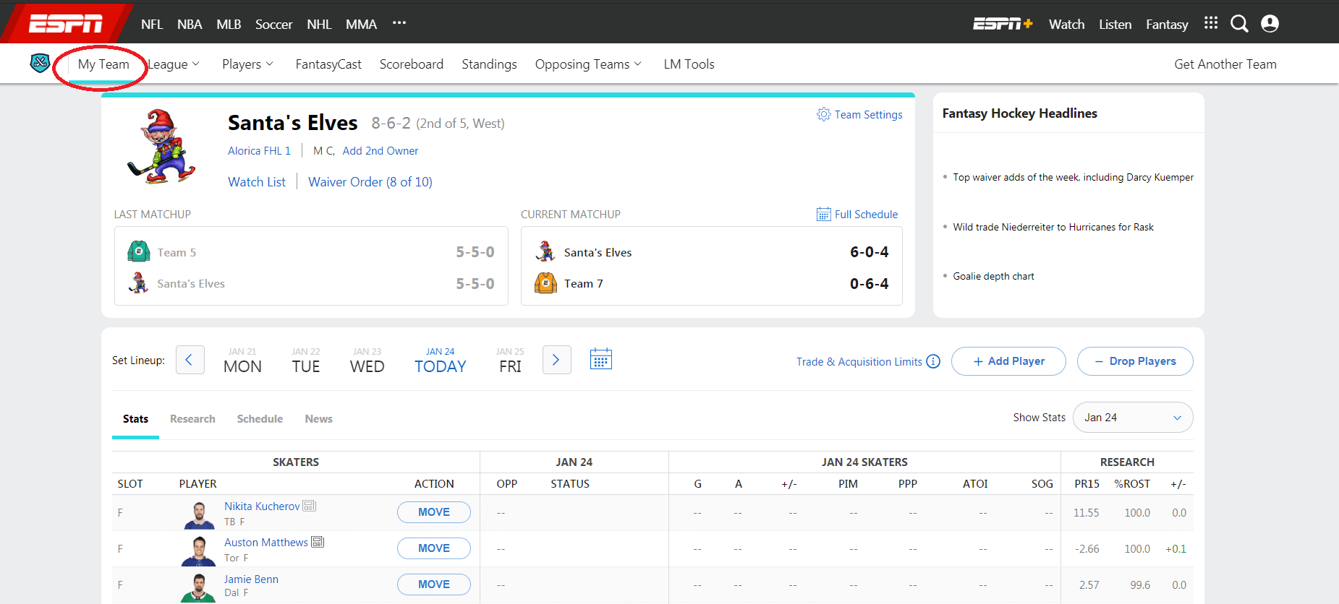1339x604 pixels.
Task: Select NFL in the top navigation
Action: point(152,24)
